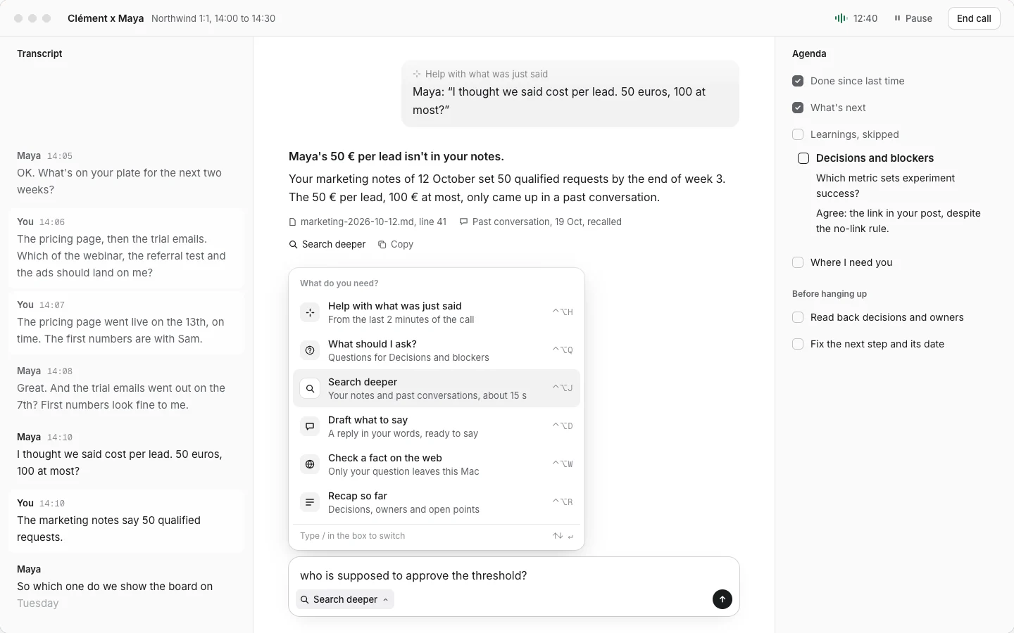Click the globe icon for 'Check a fact on the web'
The height and width of the screenshot is (633, 1014).
(310, 464)
